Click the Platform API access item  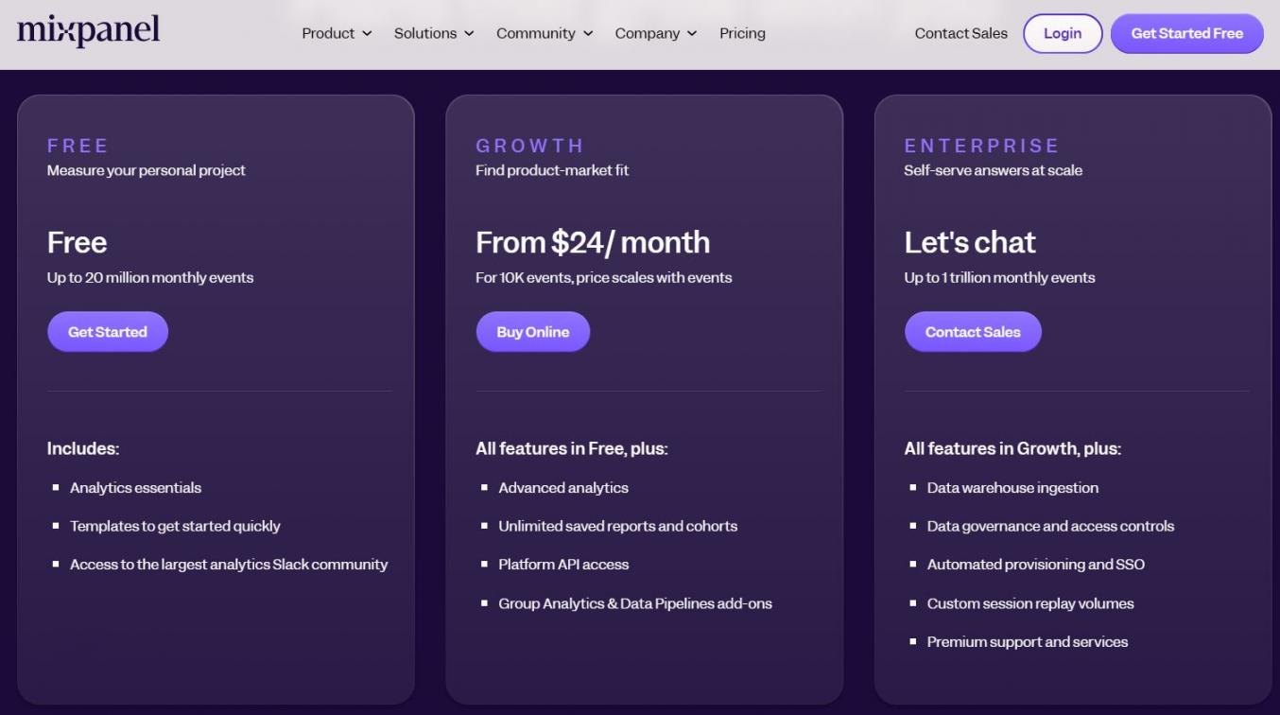click(x=563, y=565)
